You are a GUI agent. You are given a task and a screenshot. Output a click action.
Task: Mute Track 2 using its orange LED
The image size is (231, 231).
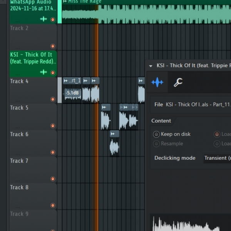53,46
